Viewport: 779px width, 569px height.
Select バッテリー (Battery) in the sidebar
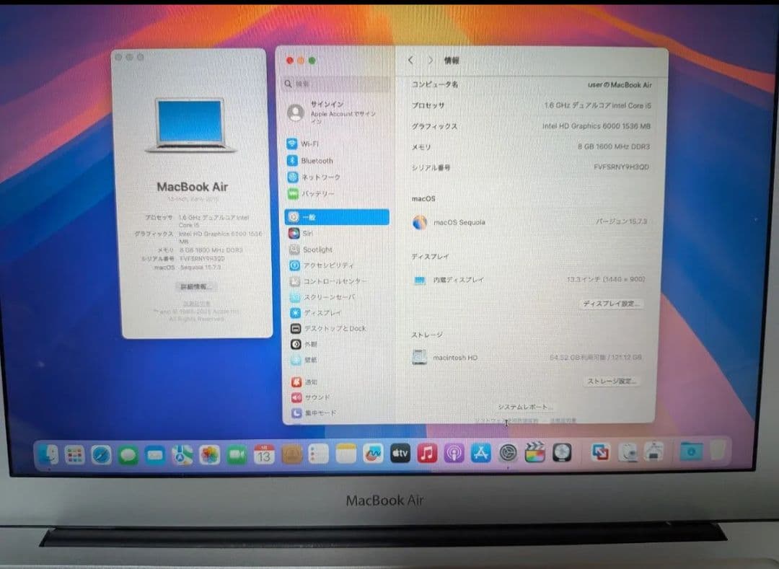pos(317,193)
